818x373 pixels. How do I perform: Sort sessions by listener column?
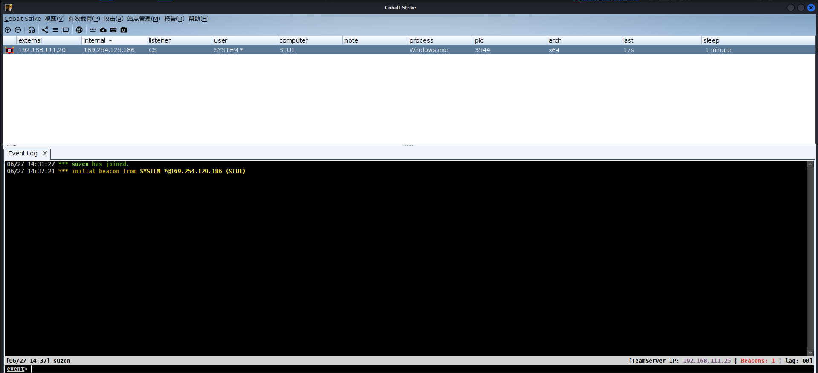(179, 40)
